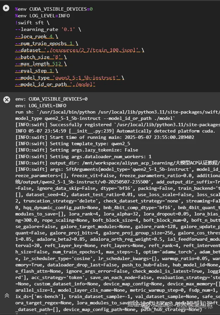Click the 'dataset_seed=42' output text

pos(47,195)
